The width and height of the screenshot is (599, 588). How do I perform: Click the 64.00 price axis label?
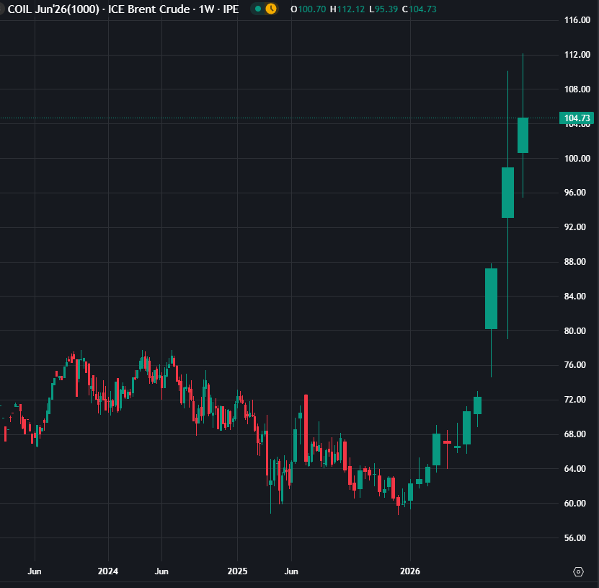[x=575, y=469]
